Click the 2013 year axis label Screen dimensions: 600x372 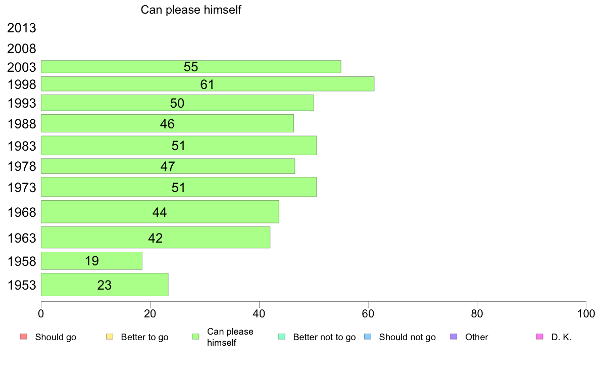pos(21,28)
